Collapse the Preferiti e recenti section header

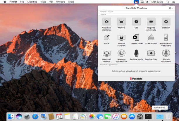point(136,12)
